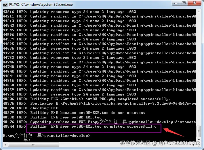Screen dimensions: 204x150
Task: Click line 44543 Updating manifest
Action: [x=99, y=26]
